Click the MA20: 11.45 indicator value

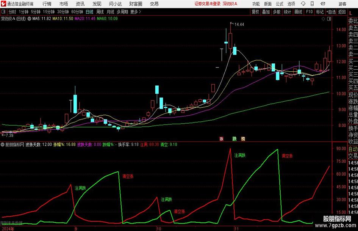pos(85,19)
